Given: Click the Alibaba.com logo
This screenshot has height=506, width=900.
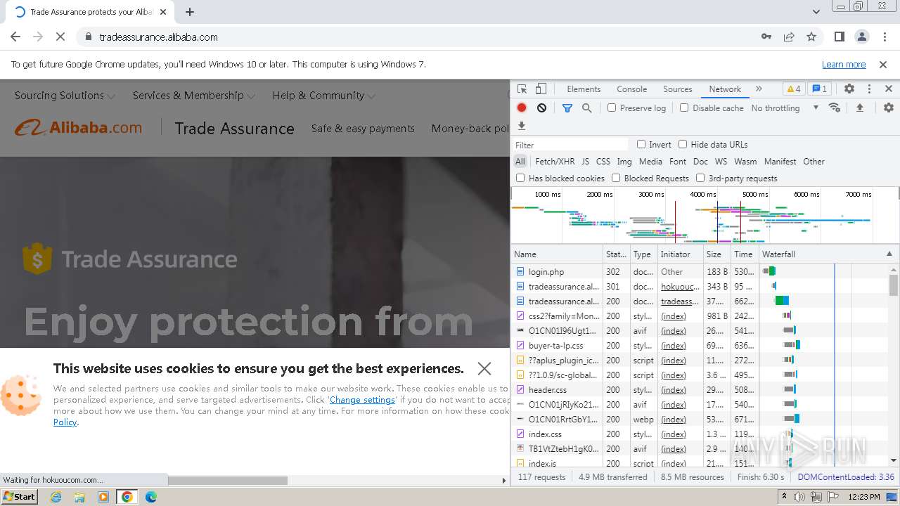Looking at the screenshot, I should (79, 128).
